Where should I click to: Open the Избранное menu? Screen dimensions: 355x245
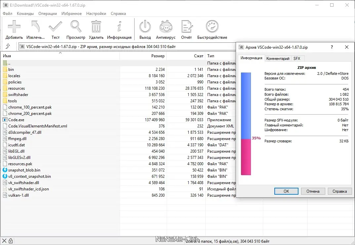[71, 13]
